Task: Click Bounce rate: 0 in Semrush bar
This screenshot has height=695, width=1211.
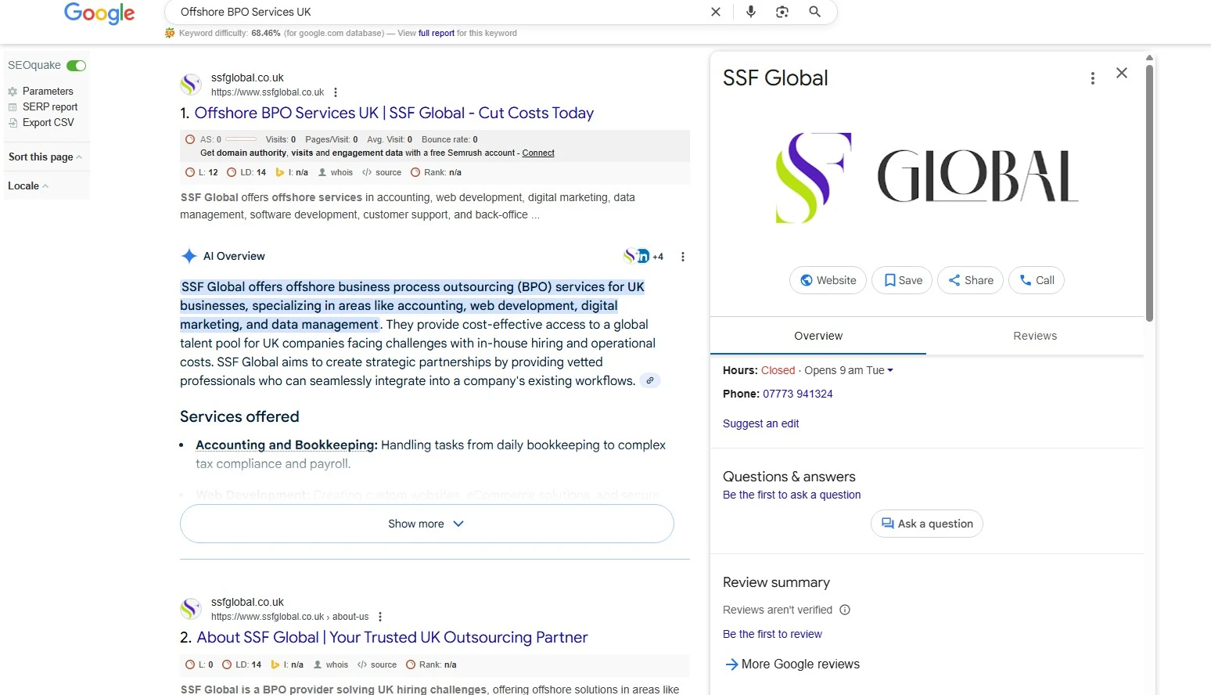Action: (450, 140)
